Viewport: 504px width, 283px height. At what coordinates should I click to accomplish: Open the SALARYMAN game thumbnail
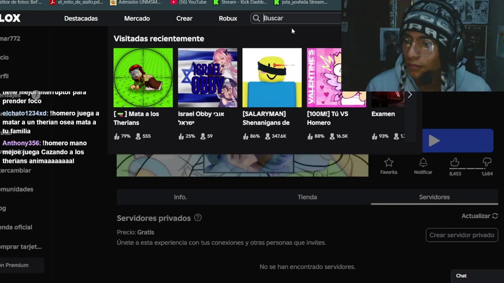pos(272,77)
